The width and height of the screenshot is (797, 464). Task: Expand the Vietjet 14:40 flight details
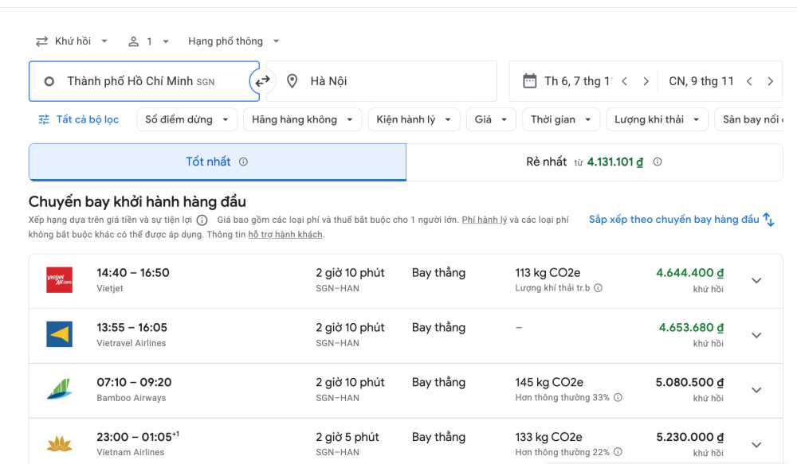(x=756, y=280)
